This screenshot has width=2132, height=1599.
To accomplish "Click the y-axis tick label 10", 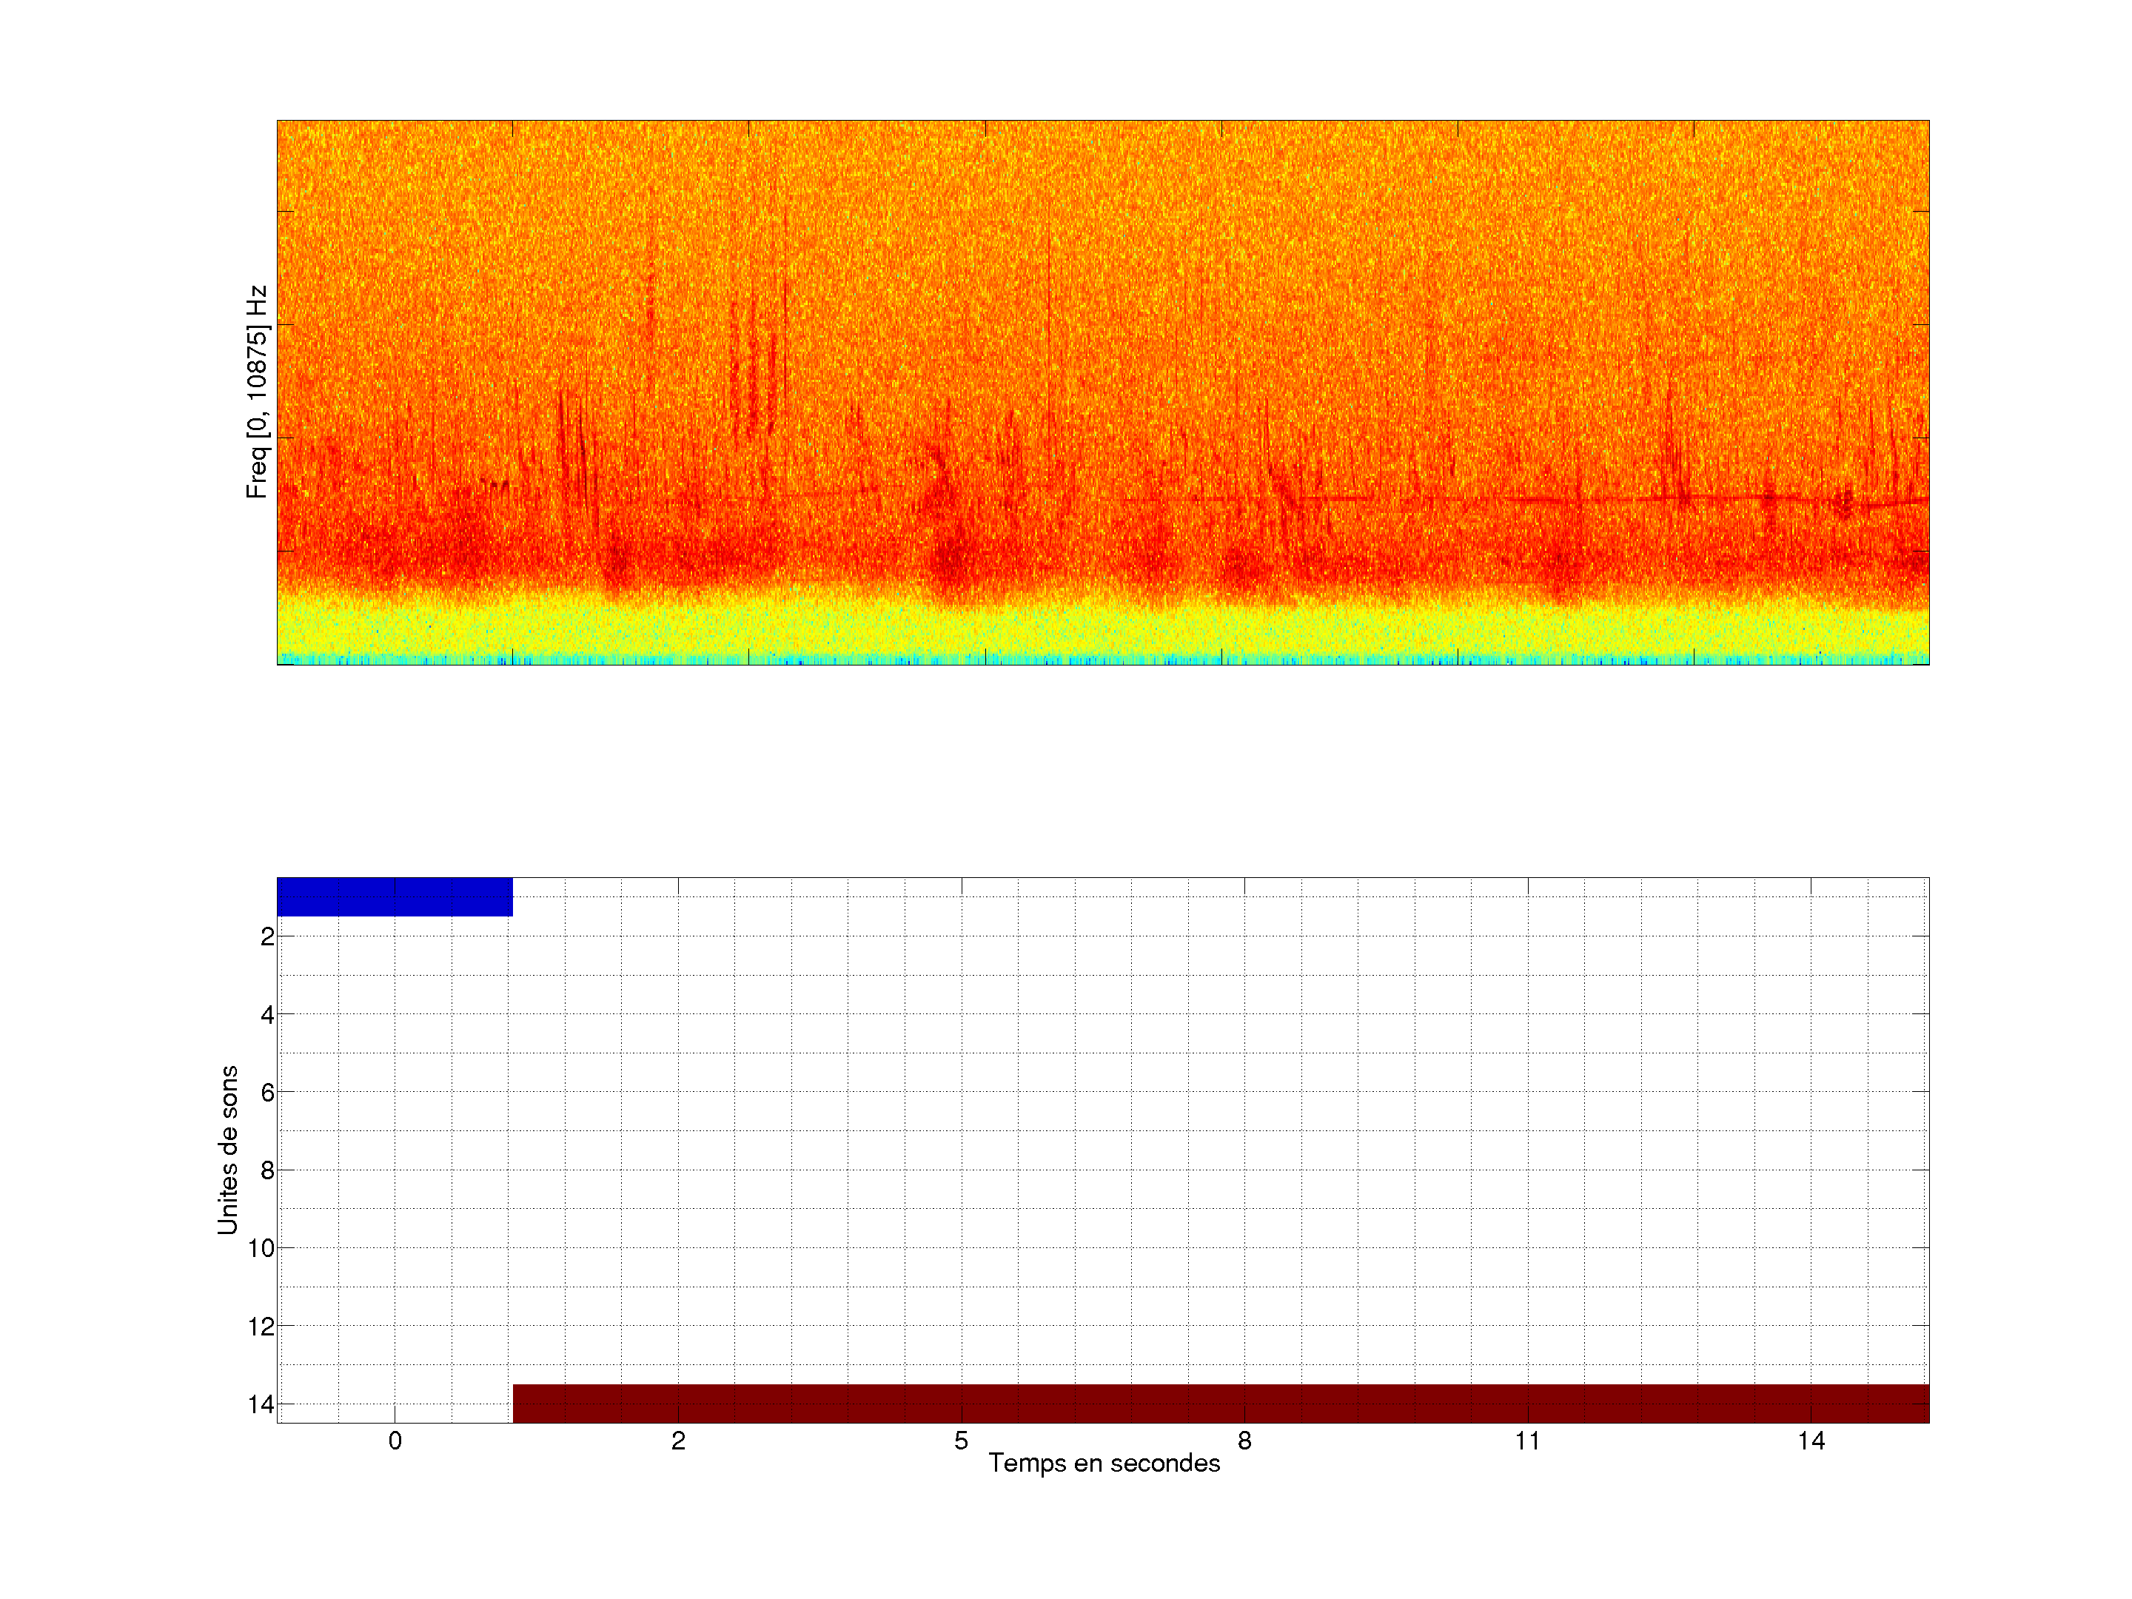I will pos(261,1248).
